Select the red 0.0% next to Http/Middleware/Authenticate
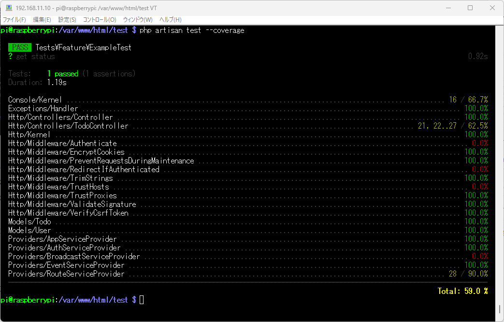 point(481,143)
